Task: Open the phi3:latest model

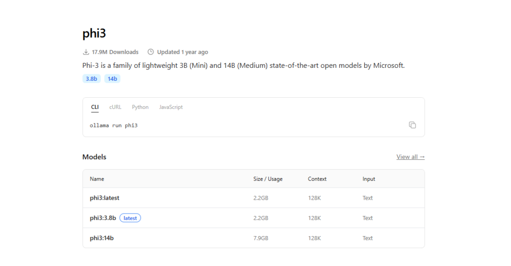Action: pos(254,198)
